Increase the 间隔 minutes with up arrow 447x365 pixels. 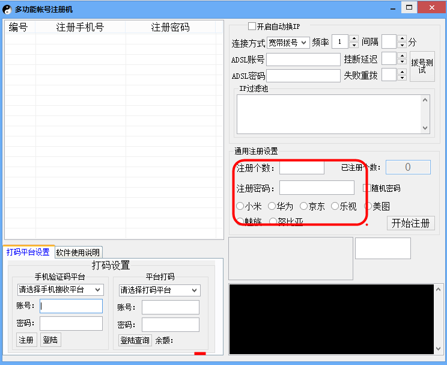[x=402, y=38]
